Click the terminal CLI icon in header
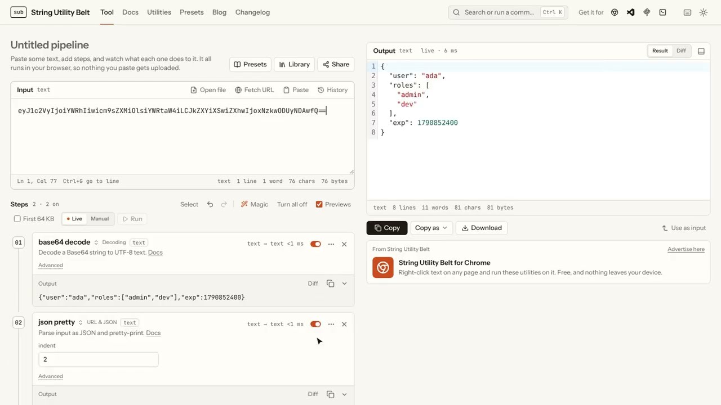 point(662,12)
